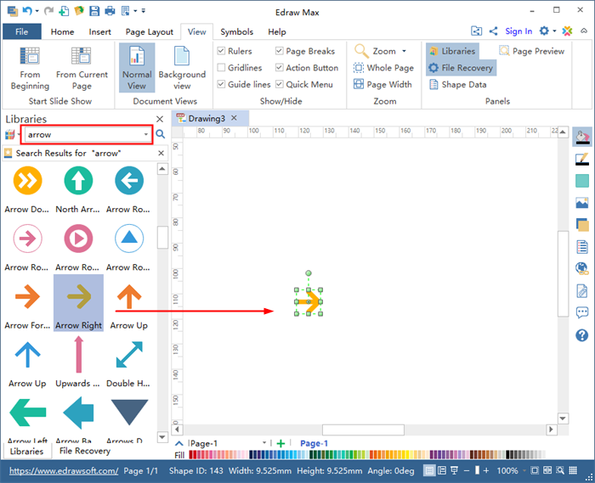
Task: Toggle the File Recovery panel button
Action: [x=461, y=68]
